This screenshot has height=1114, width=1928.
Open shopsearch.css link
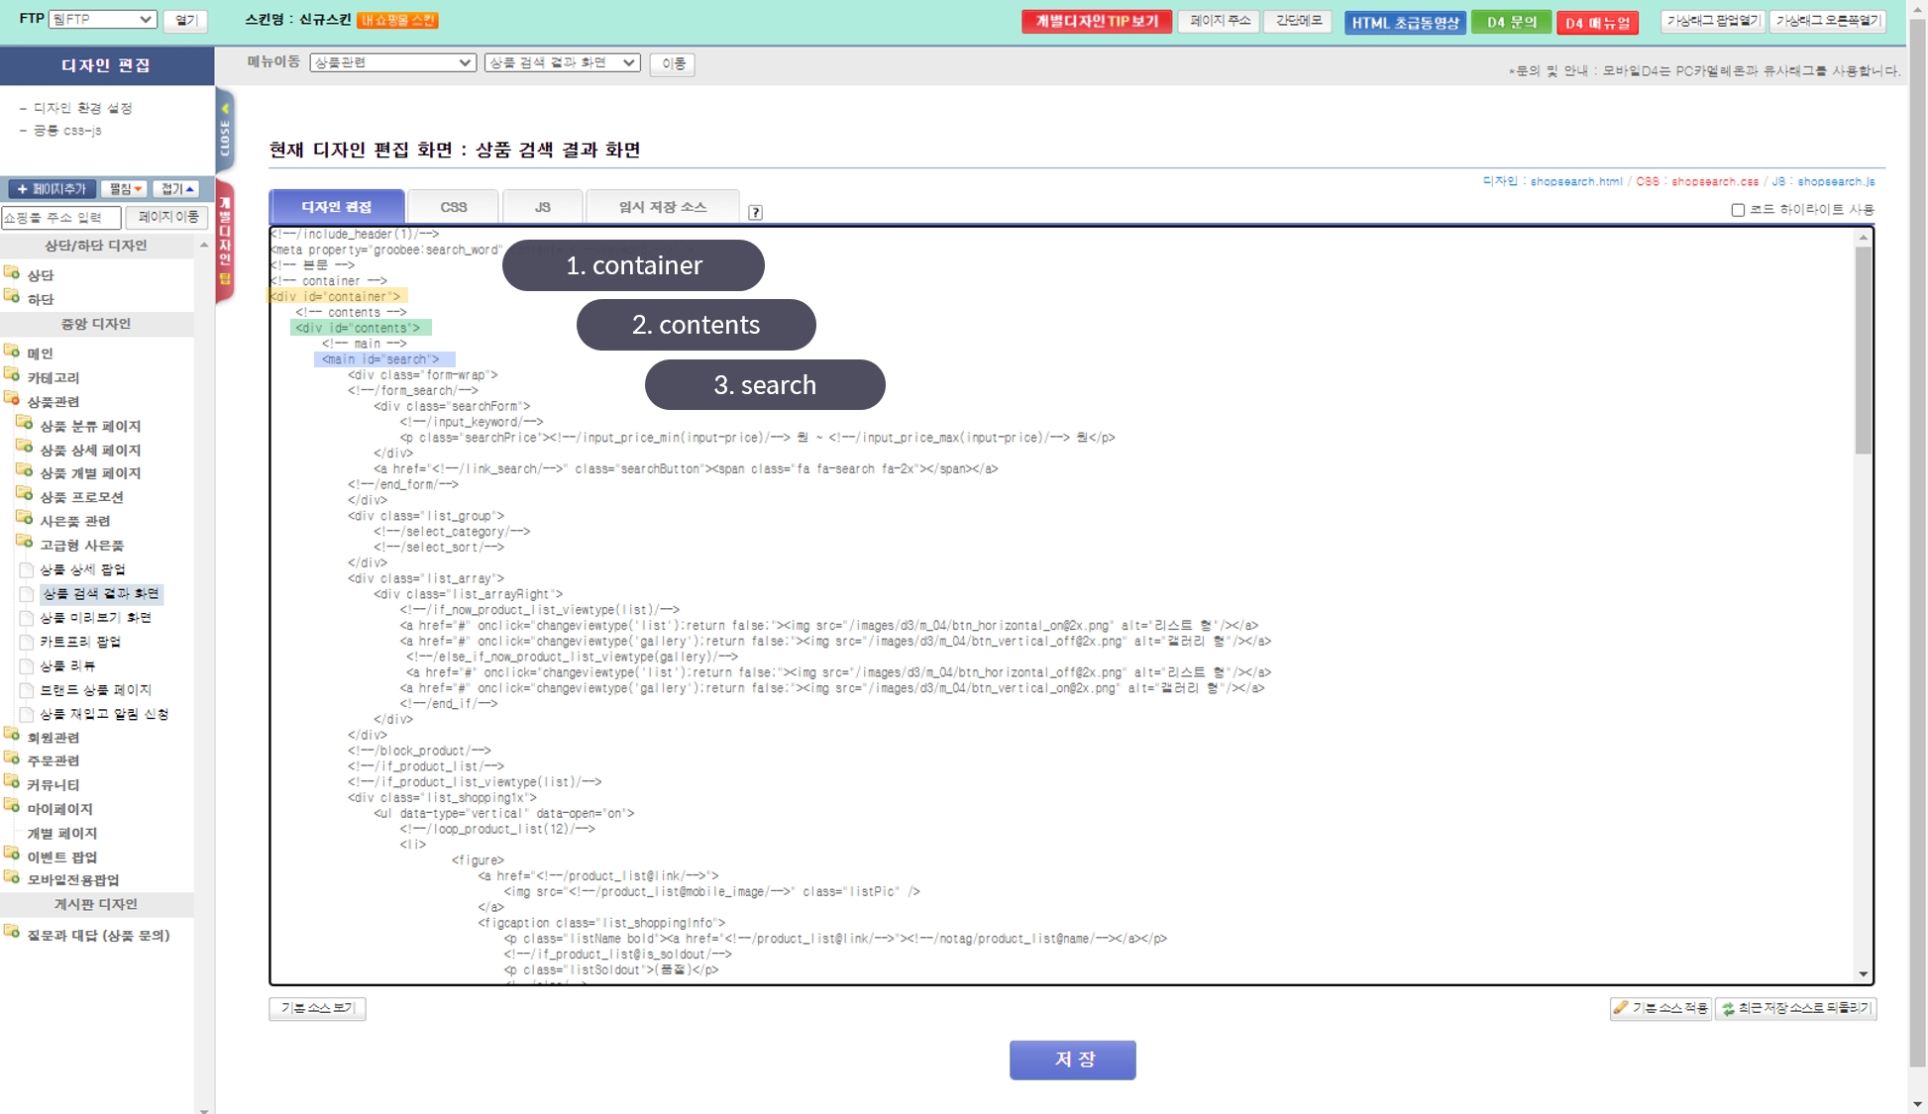point(1714,181)
